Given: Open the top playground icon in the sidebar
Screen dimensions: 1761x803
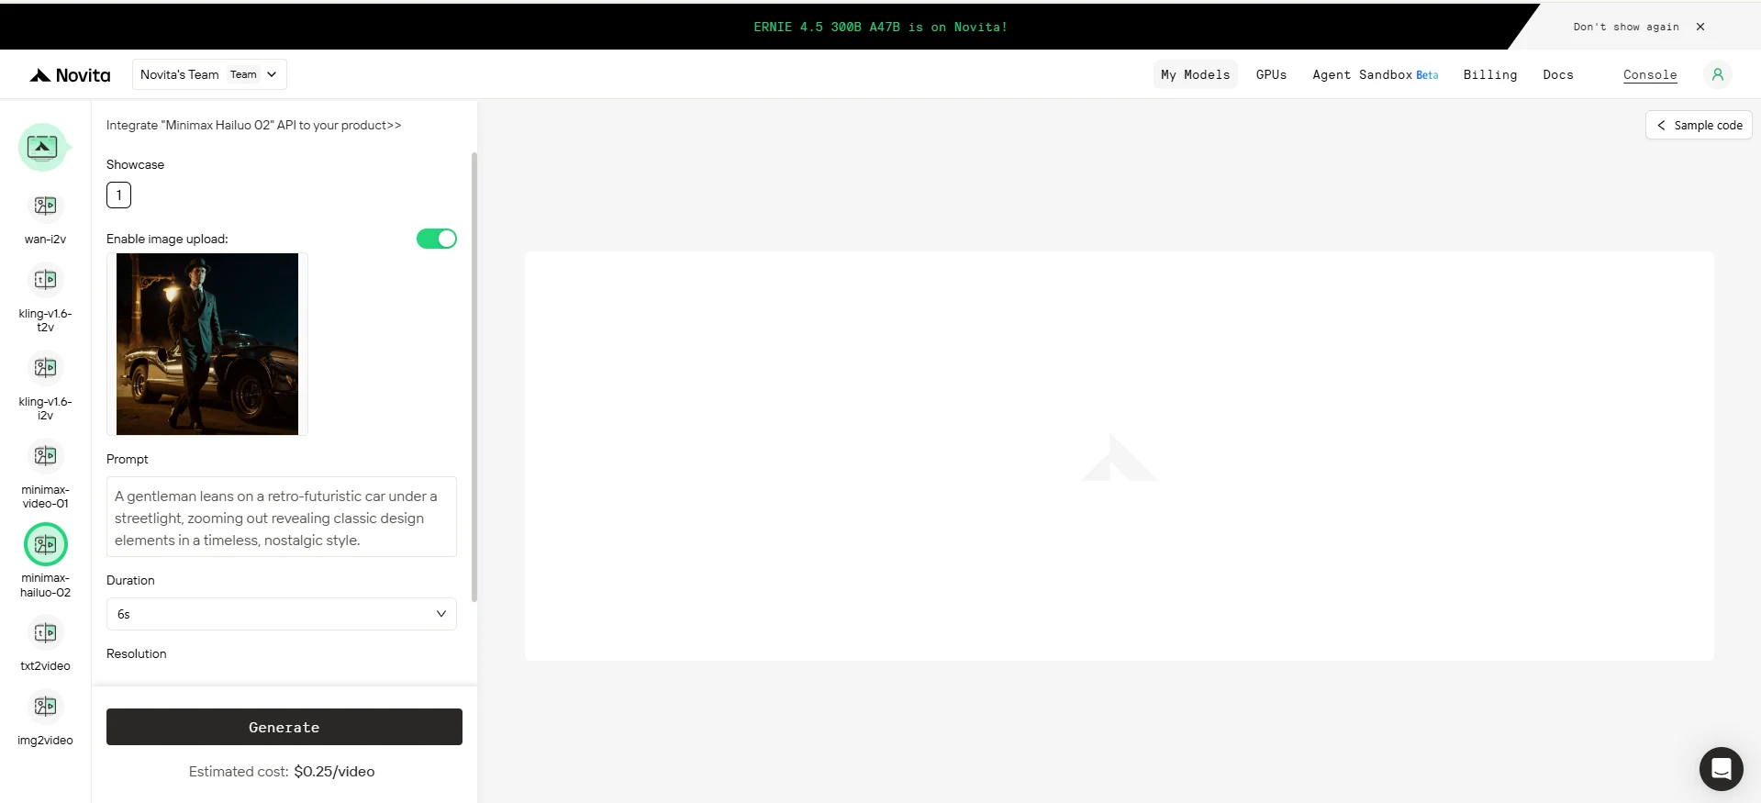Looking at the screenshot, I should [42, 147].
